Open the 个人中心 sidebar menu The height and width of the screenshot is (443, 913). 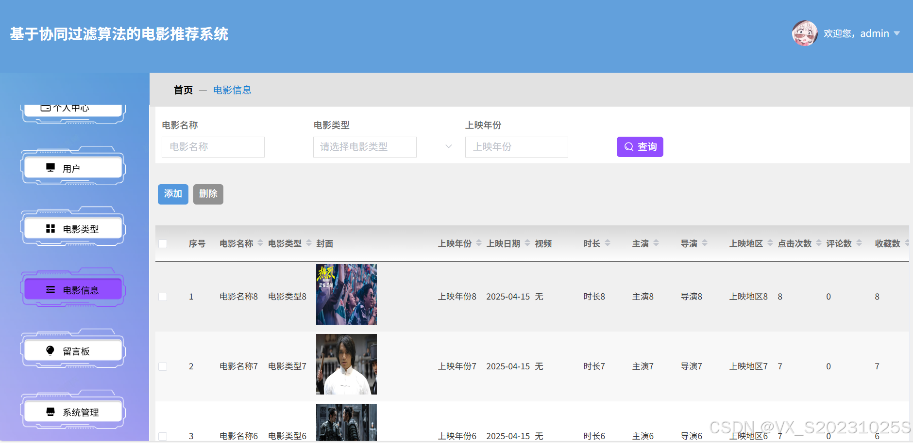pos(73,110)
